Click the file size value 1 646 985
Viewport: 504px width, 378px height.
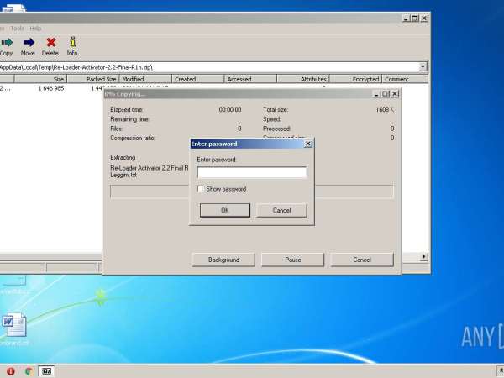coord(51,88)
